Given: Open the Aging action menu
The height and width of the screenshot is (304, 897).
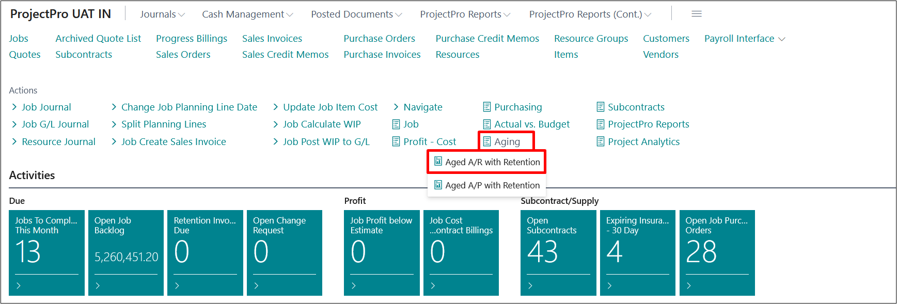Looking at the screenshot, I should click(507, 141).
